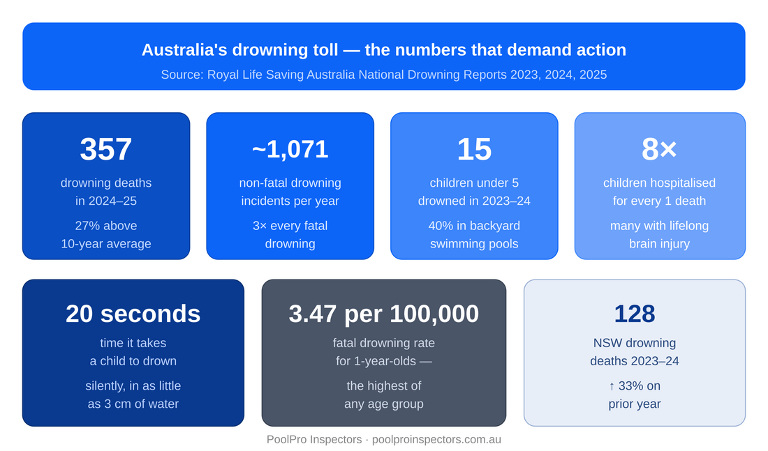
Task: Click "children hospitalised for every 1 death" text
Action: click(659, 192)
